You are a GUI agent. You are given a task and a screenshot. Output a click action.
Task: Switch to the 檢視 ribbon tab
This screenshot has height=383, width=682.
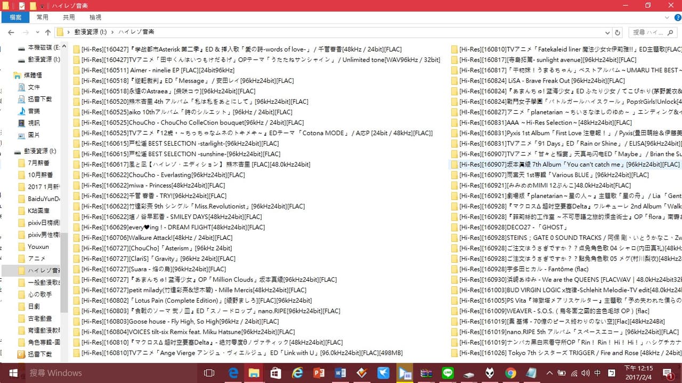tap(95, 18)
